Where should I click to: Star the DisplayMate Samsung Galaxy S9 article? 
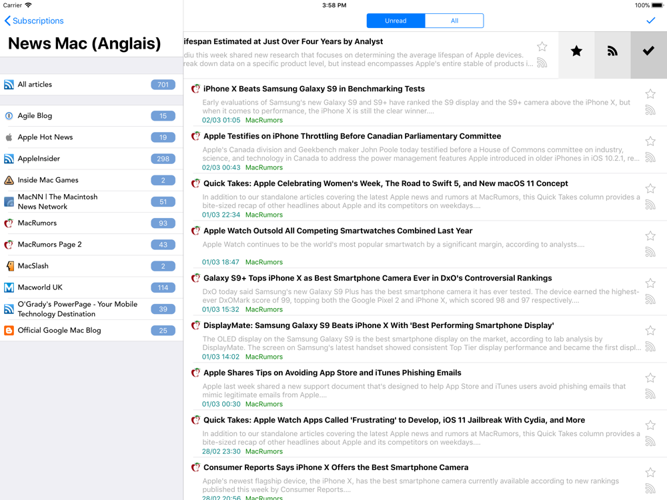pos(650,331)
